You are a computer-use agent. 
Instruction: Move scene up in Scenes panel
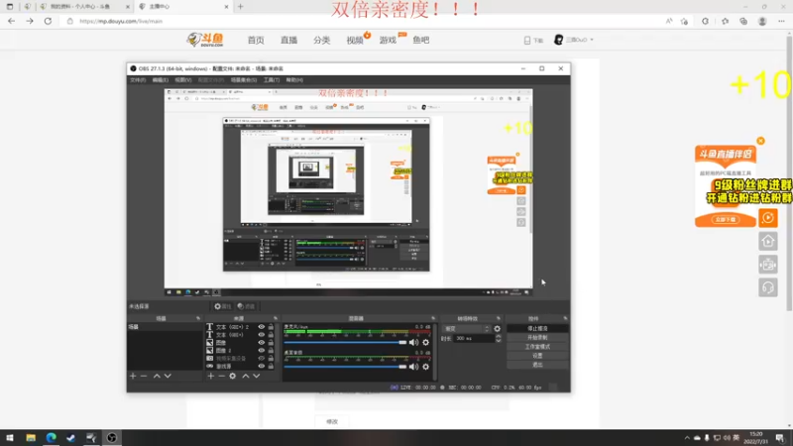click(x=157, y=377)
